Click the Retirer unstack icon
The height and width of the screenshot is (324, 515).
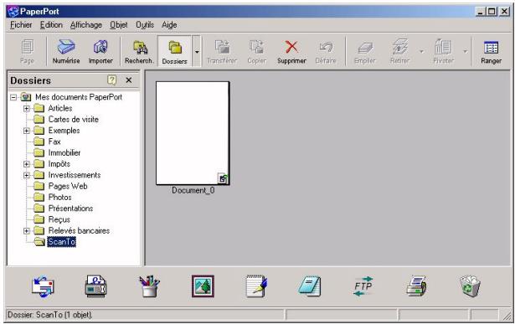click(399, 51)
